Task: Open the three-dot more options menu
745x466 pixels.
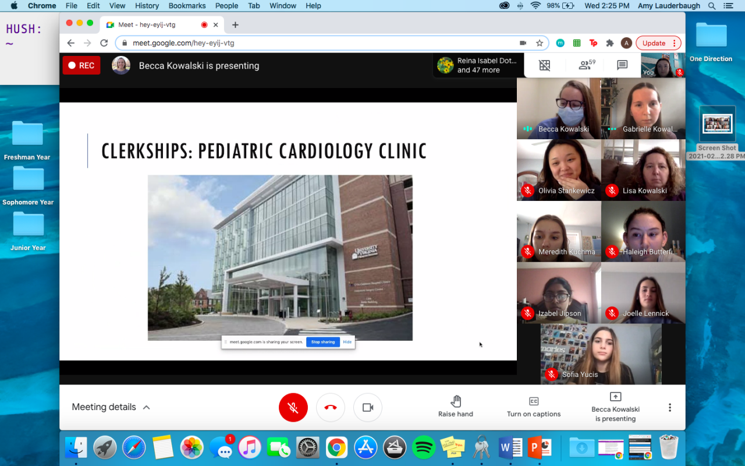Action: pyautogui.click(x=670, y=408)
